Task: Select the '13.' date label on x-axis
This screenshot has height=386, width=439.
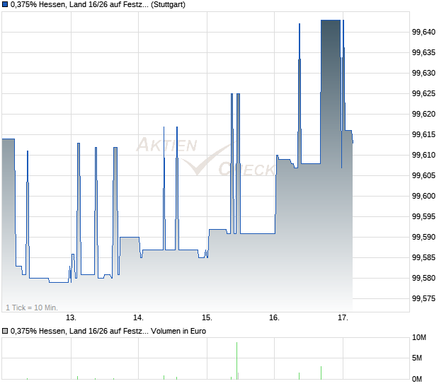Action: point(71,317)
